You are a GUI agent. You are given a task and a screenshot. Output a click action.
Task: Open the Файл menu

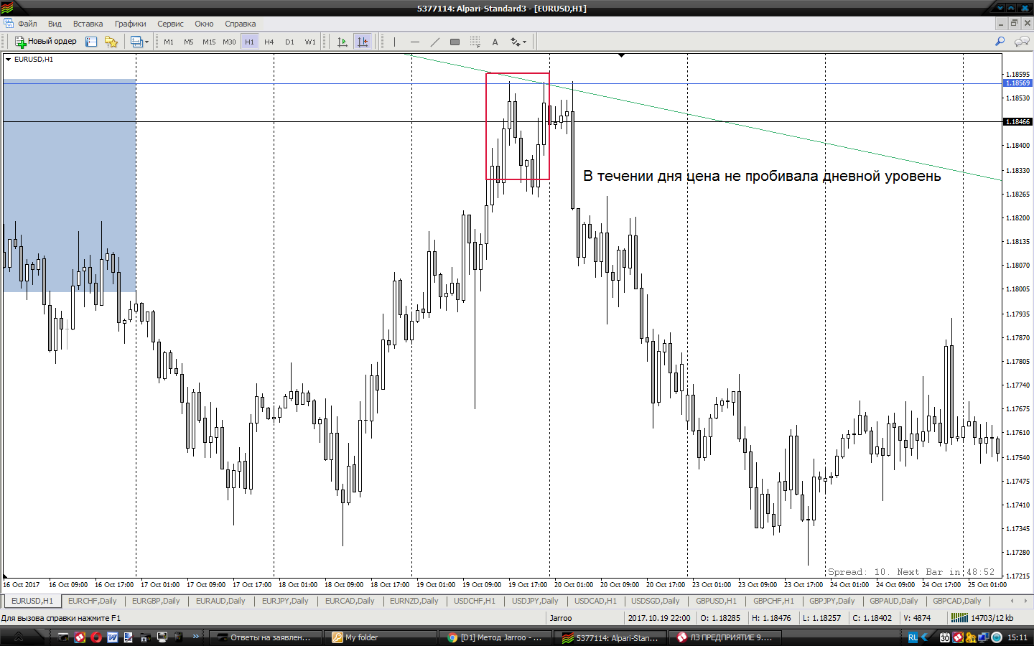[27, 24]
